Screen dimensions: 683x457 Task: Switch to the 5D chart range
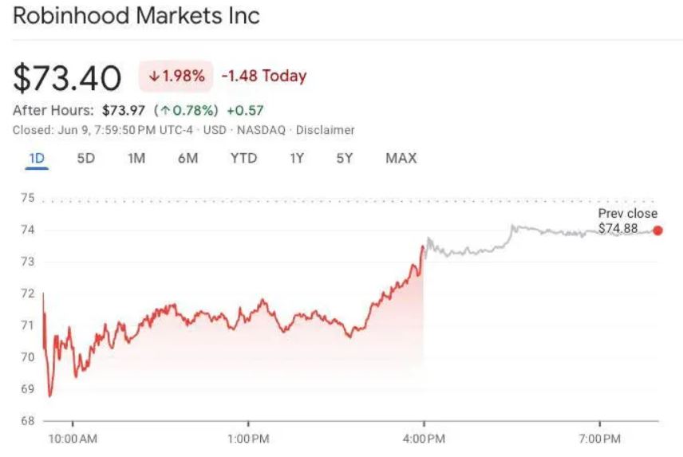click(x=85, y=158)
